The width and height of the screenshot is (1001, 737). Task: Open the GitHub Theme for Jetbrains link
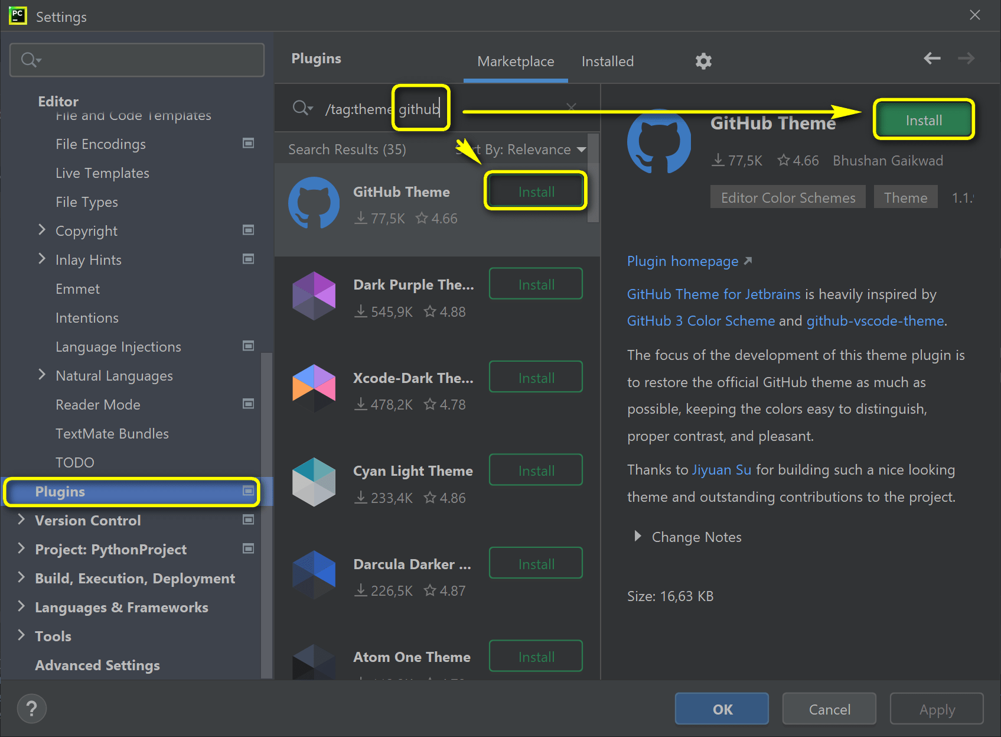pyautogui.click(x=714, y=294)
